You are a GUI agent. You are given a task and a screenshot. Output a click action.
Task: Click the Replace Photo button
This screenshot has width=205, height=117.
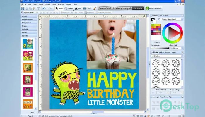[27, 13]
